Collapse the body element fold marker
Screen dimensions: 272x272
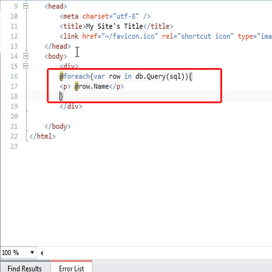click(26, 56)
